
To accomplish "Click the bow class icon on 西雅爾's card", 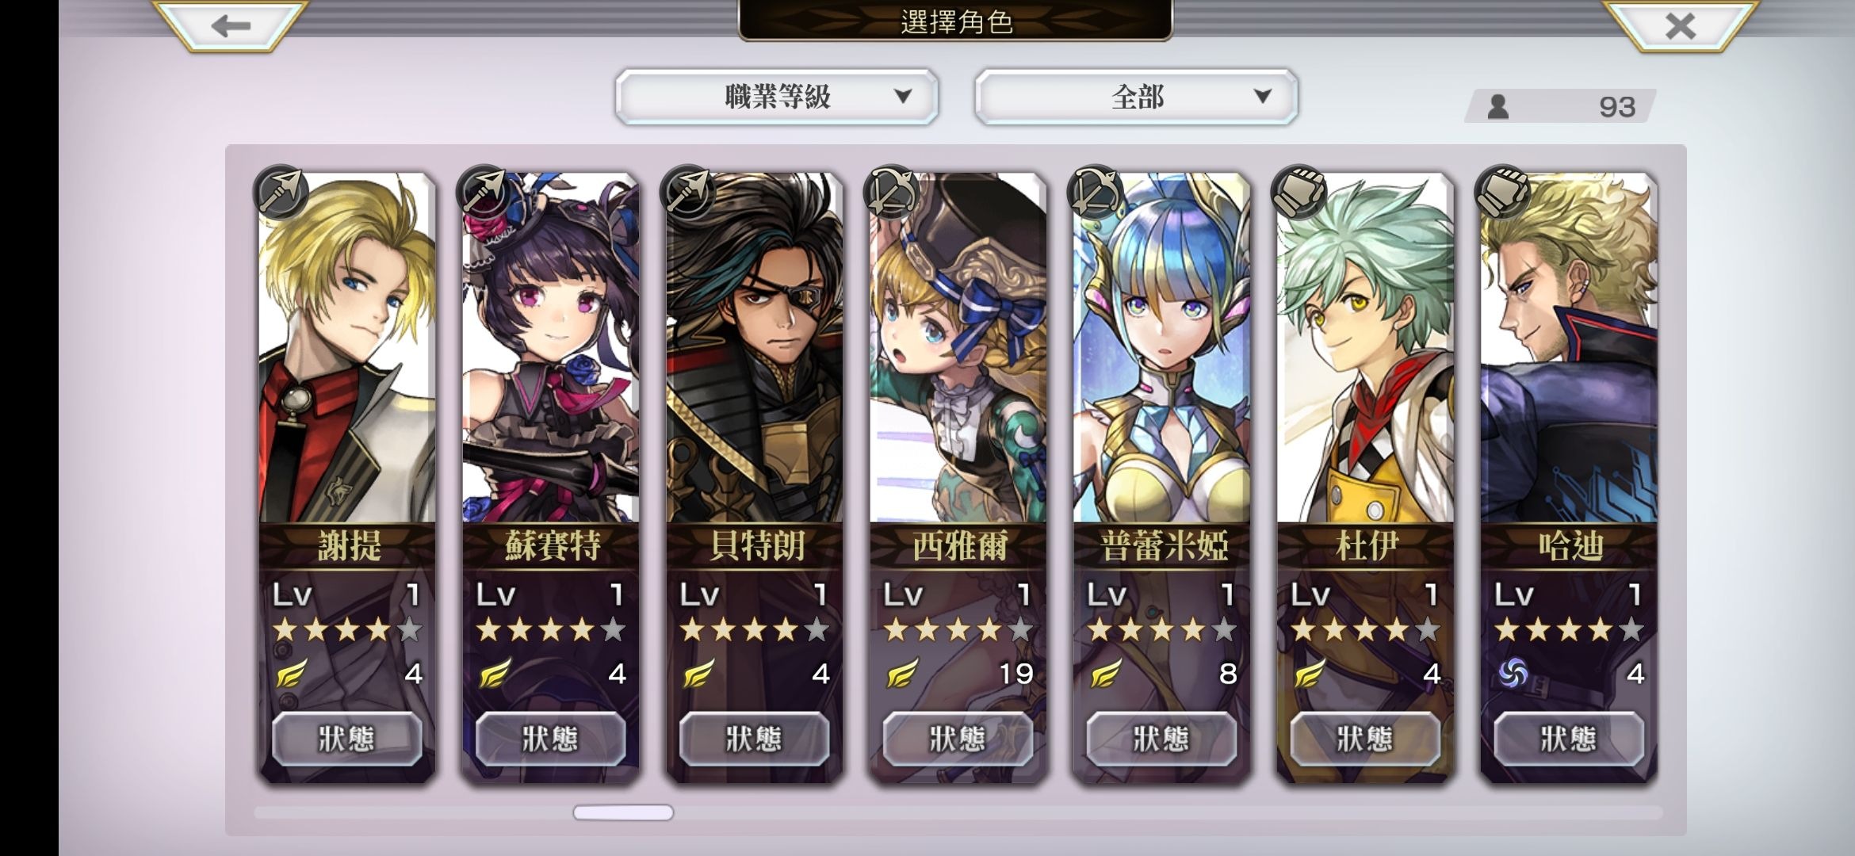I will pos(893,193).
